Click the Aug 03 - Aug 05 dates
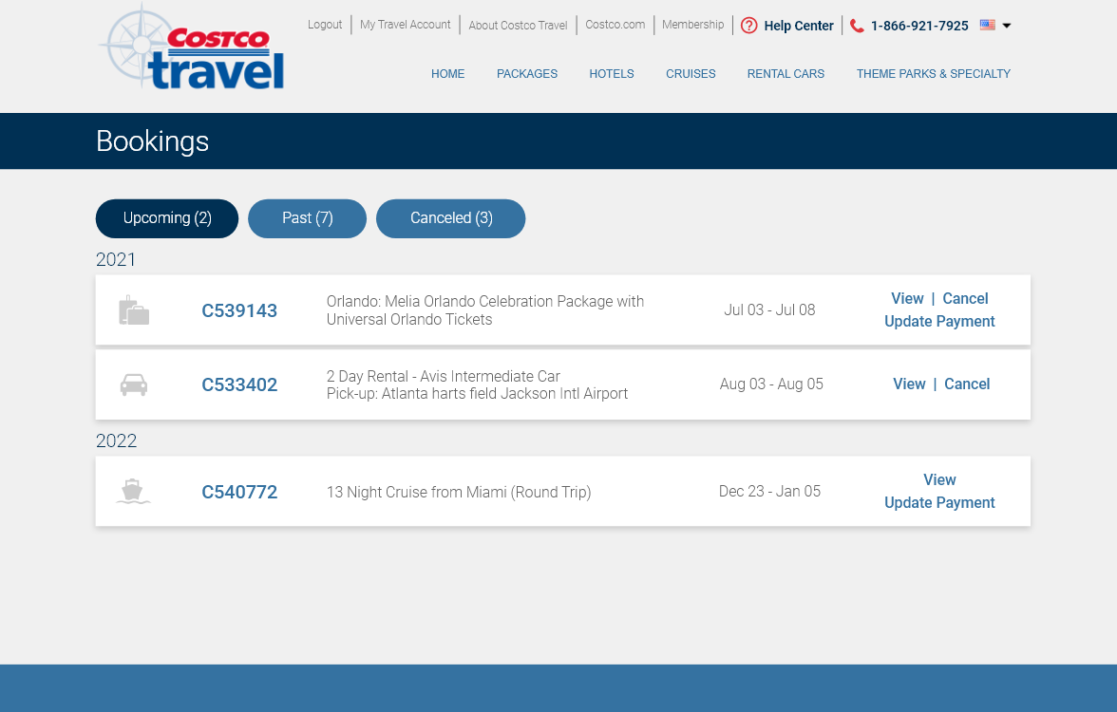Viewport: 1117px width, 712px height. pyautogui.click(x=771, y=384)
